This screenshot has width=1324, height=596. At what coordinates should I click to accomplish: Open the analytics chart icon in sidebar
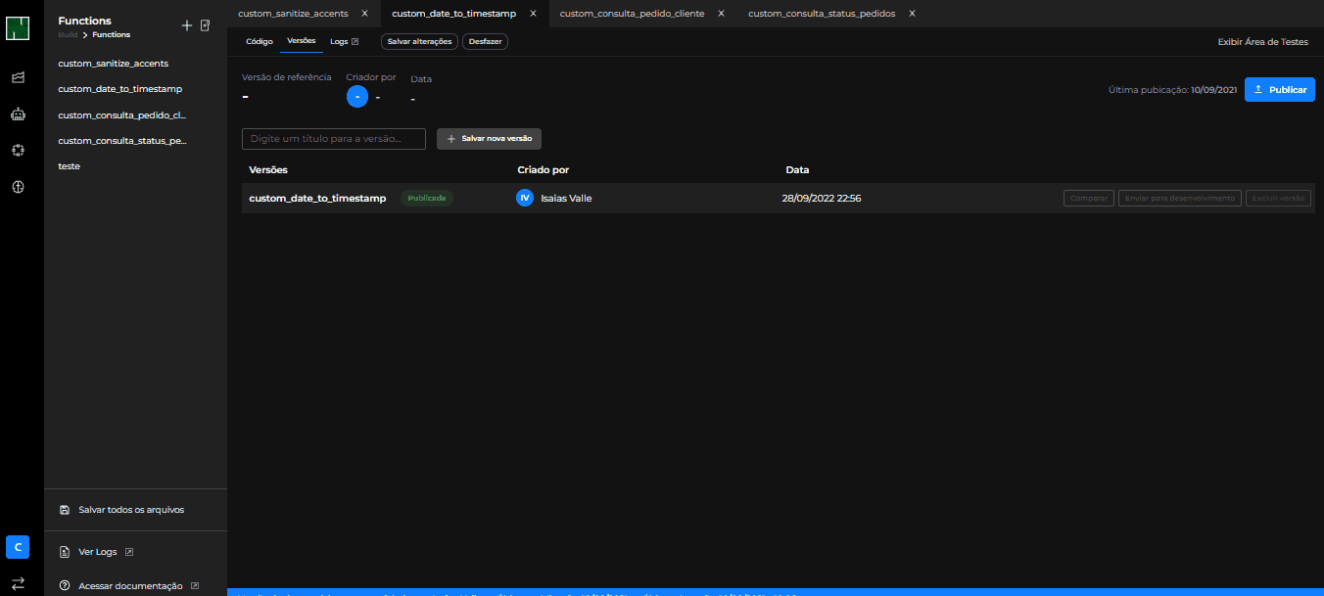point(18,77)
